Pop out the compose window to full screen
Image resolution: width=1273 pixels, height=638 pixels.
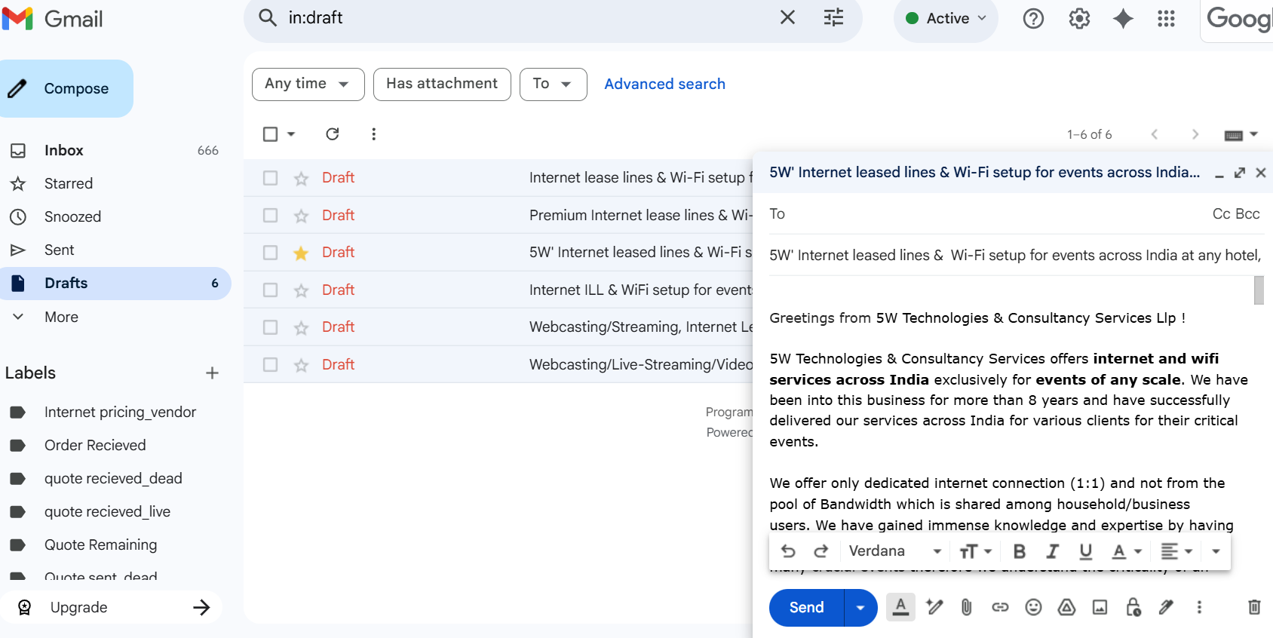1240,173
